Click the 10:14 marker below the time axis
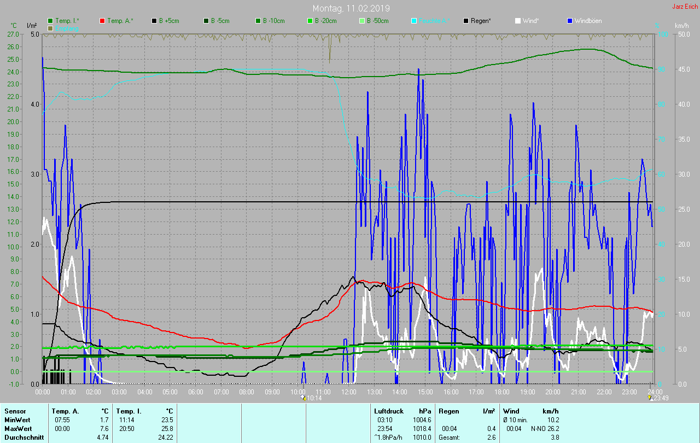 coord(311,398)
